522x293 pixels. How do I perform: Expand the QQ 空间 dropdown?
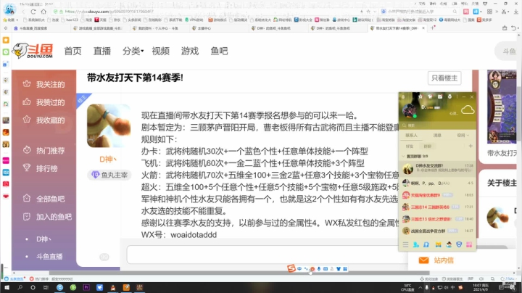coord(463,135)
